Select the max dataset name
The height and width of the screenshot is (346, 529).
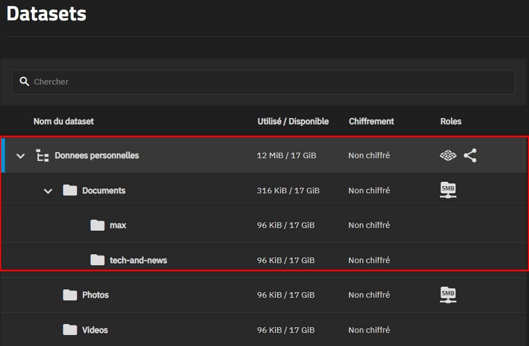pyautogui.click(x=118, y=225)
